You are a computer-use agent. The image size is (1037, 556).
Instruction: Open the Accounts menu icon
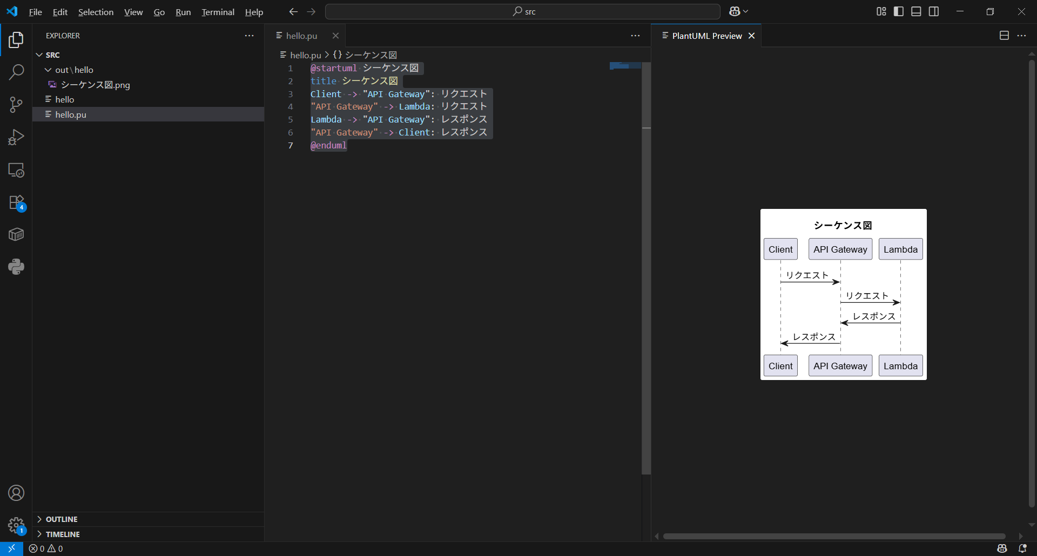pyautogui.click(x=16, y=493)
